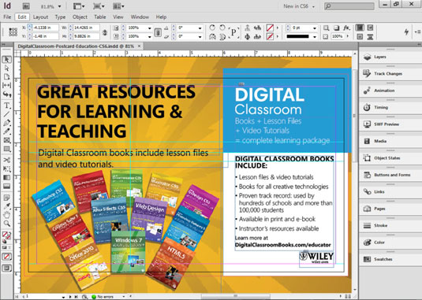The image size is (422, 300).
Task: Open the zoom level dropdown at 81.8%
Action: [x=50, y=6]
